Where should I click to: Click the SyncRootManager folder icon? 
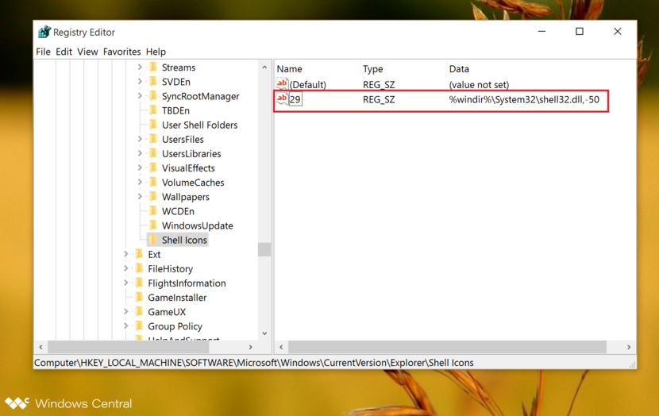tap(153, 96)
